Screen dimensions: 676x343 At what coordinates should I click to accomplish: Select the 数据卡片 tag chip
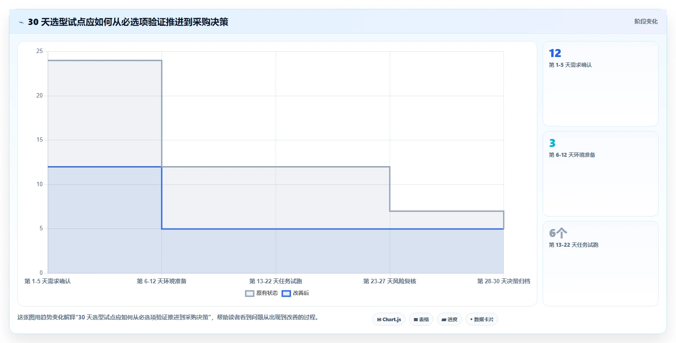coord(482,319)
